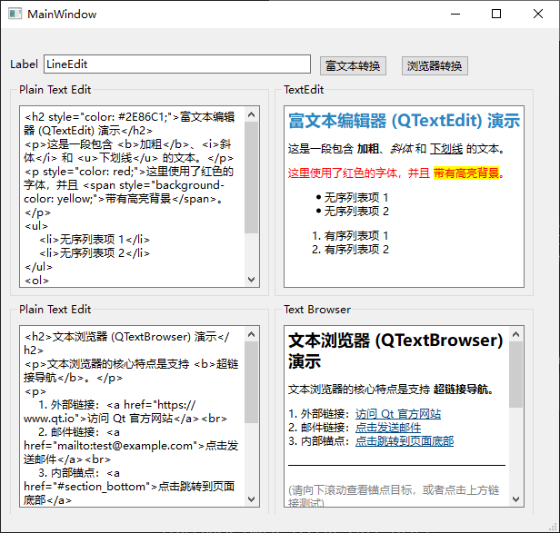Click the 富文本转换 button
Screen dimensions: 560x533
click(353, 65)
